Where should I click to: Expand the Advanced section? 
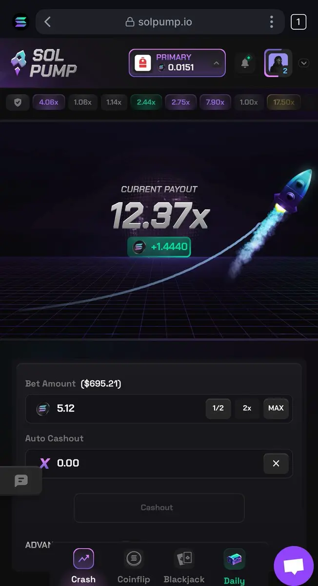pyautogui.click(x=39, y=544)
